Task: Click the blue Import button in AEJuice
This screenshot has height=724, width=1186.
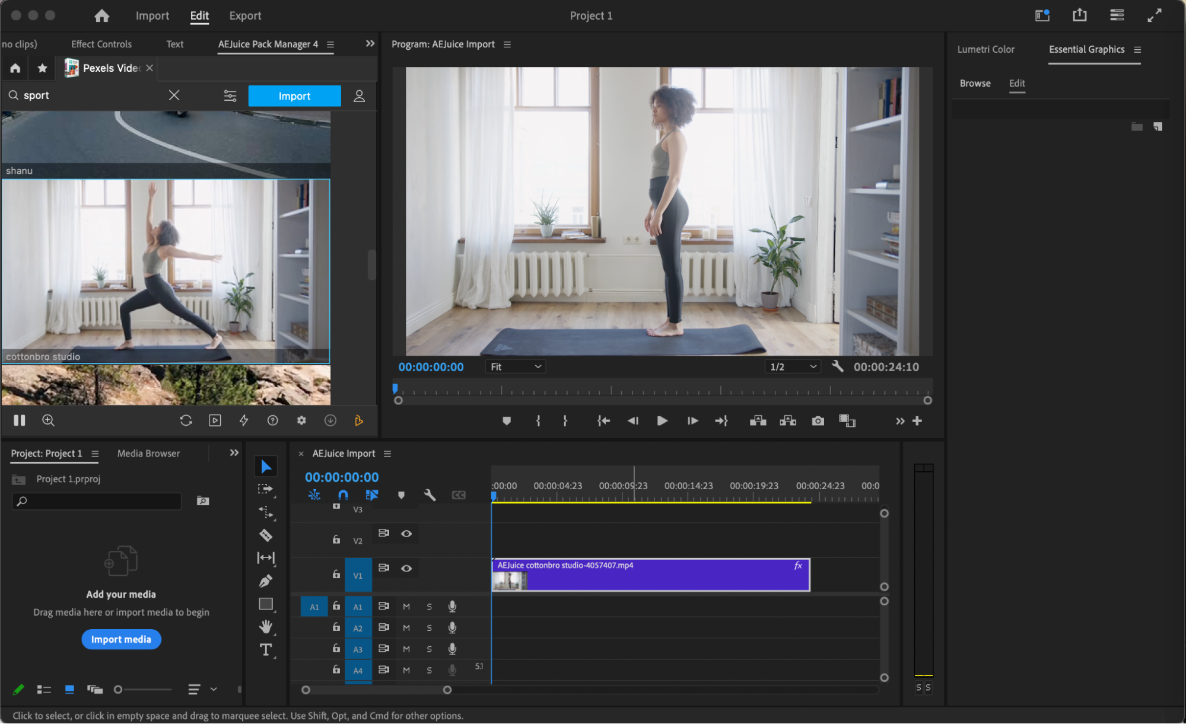Action: (294, 96)
